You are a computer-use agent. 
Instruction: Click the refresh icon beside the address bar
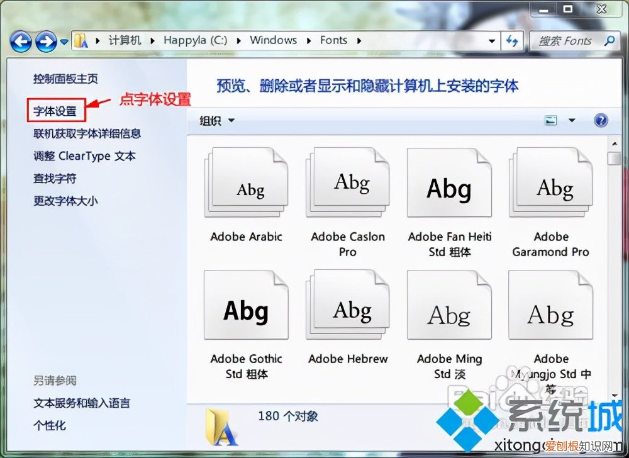(x=513, y=41)
